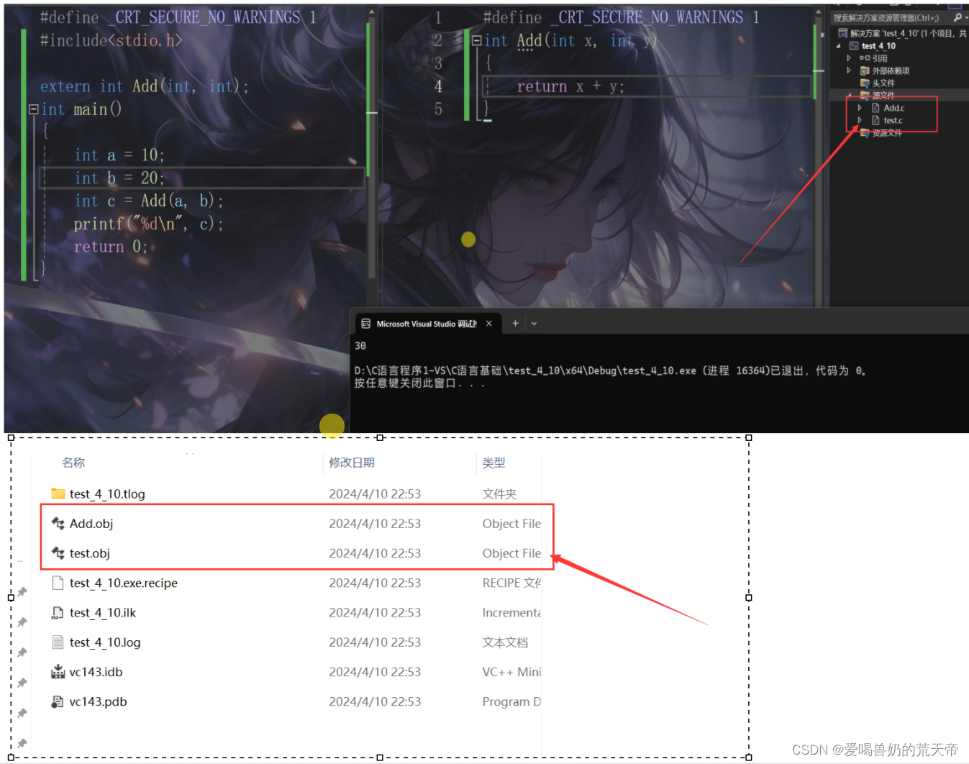The height and width of the screenshot is (764, 969).
Task: Click the 'return x + y;' code line
Action: [x=570, y=86]
